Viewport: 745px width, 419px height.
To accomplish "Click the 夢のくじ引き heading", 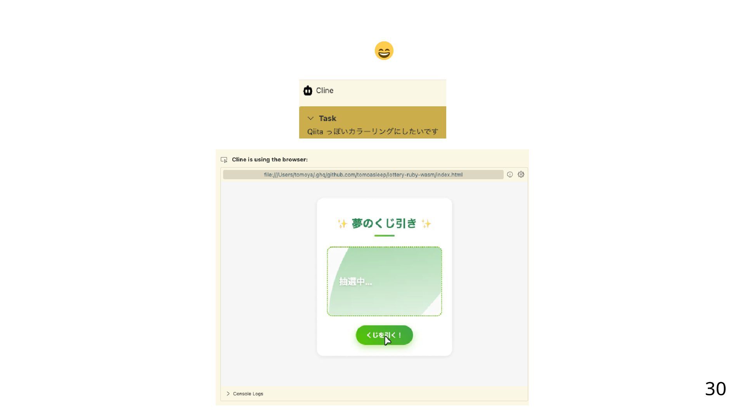I will click(384, 223).
